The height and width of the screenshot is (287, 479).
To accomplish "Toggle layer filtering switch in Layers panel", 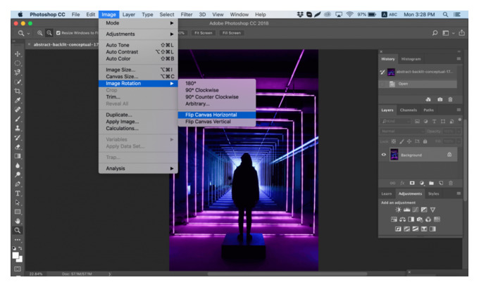I will 460,120.
